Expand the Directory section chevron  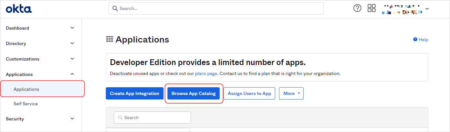pos(72,43)
